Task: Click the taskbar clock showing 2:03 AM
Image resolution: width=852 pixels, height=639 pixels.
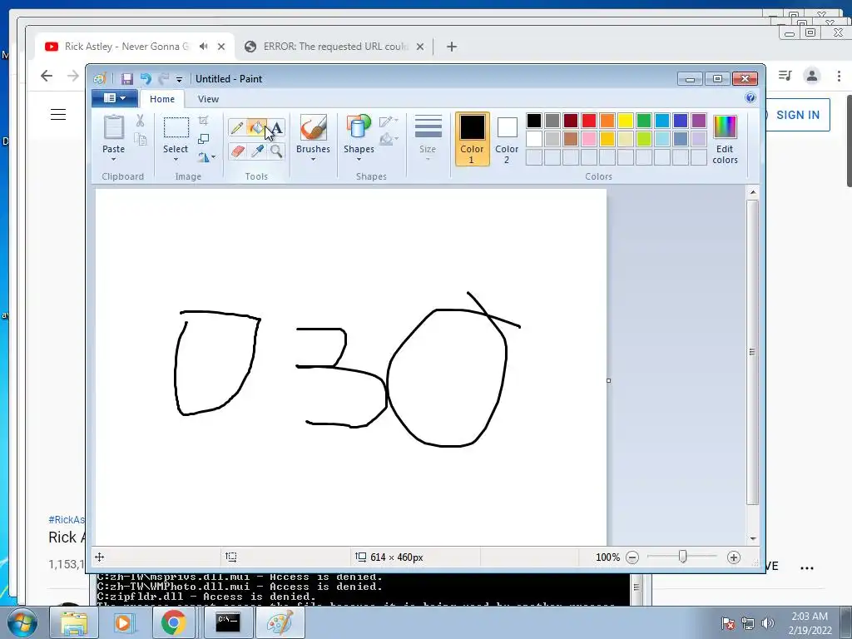Action: tap(810, 623)
